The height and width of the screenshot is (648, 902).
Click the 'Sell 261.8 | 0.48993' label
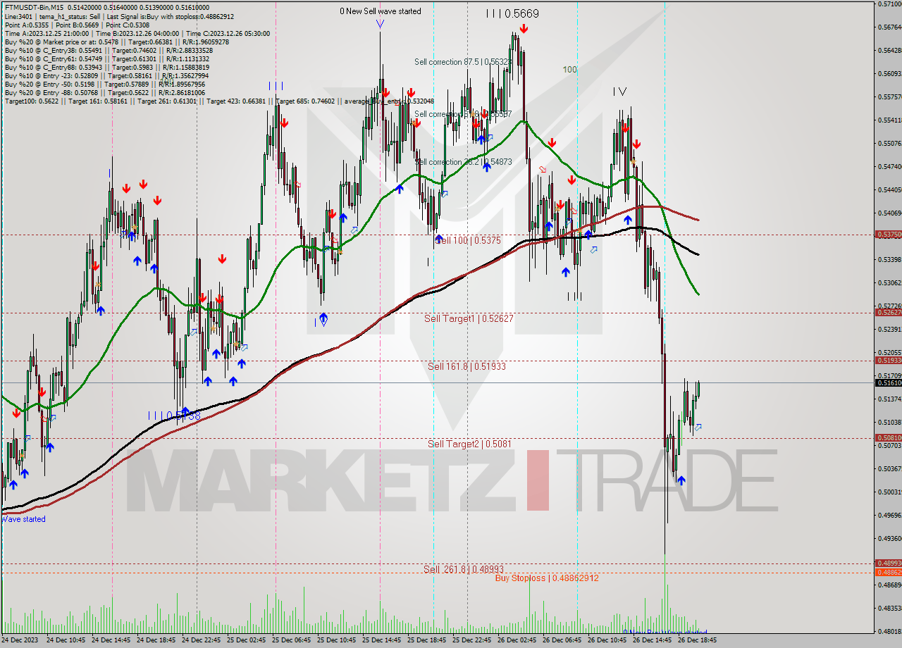point(463,569)
